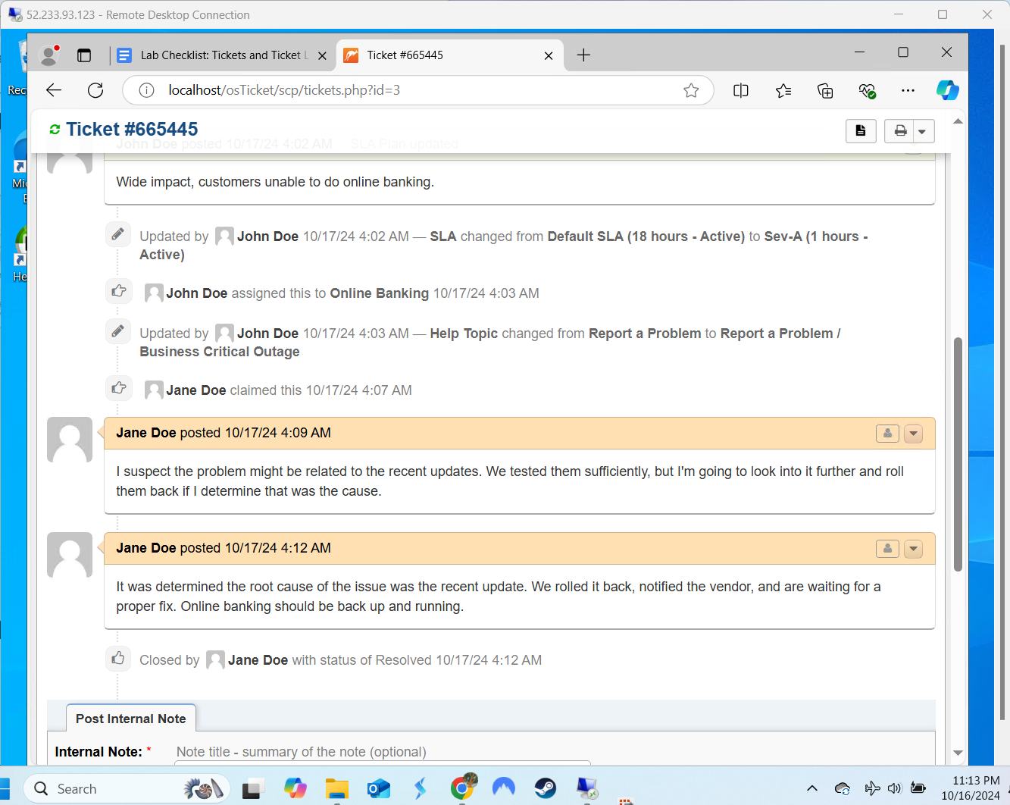Click the volume icon in system tray
The height and width of the screenshot is (805, 1010).
[x=895, y=789]
